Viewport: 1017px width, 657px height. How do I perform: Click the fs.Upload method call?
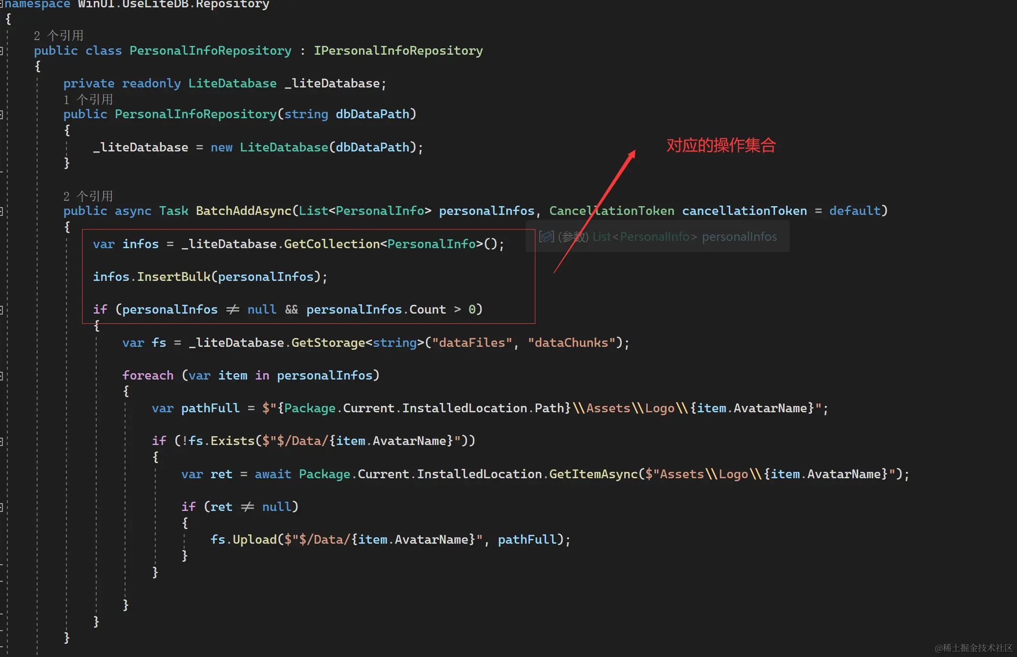[x=254, y=540]
